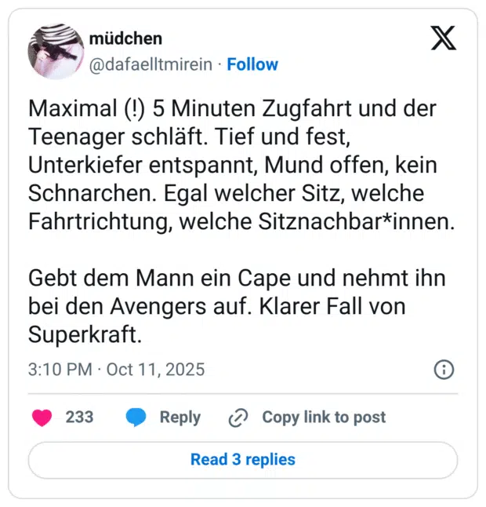Viewport: 486px width, 507px height.
Task: Like the post with the heart icon
Action: coord(42,418)
